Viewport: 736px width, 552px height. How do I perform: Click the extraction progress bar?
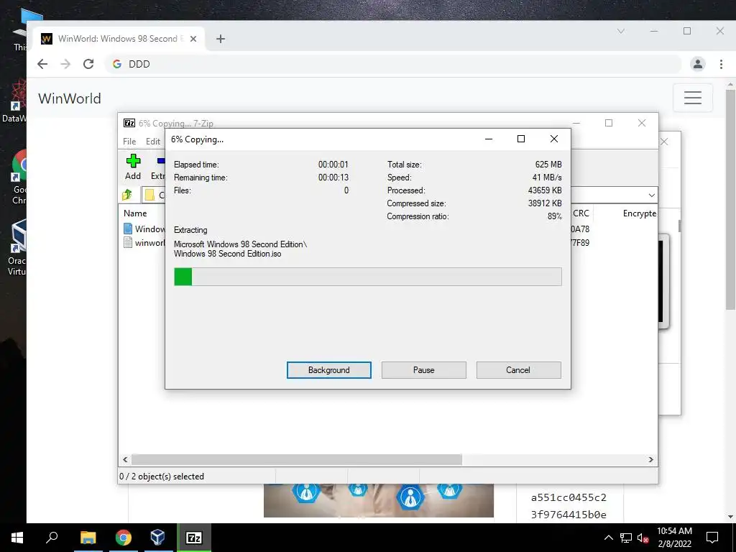(367, 277)
